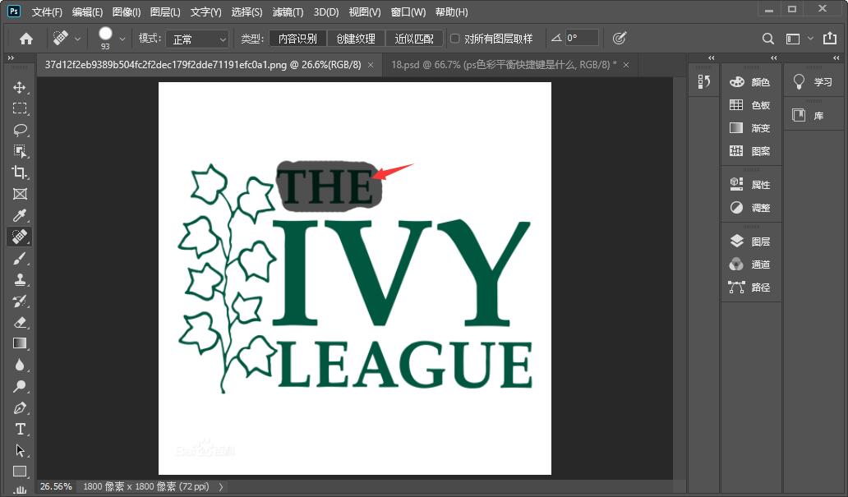
Task: Click the Share icon
Action: tap(830, 38)
